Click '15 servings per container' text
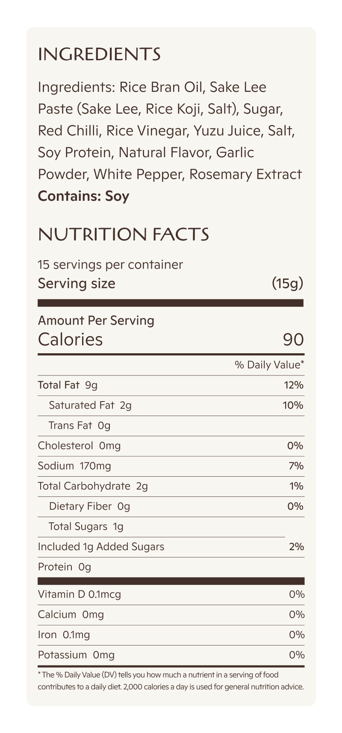 click(x=110, y=264)
